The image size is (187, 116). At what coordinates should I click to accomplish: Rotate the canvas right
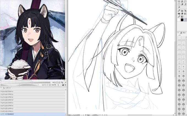point(102,115)
